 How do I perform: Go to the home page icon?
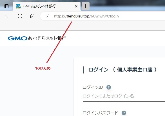point(32,16)
